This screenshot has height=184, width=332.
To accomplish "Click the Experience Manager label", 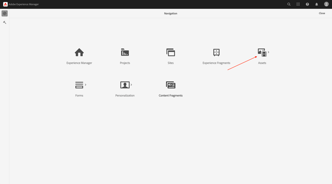I will [79, 63].
